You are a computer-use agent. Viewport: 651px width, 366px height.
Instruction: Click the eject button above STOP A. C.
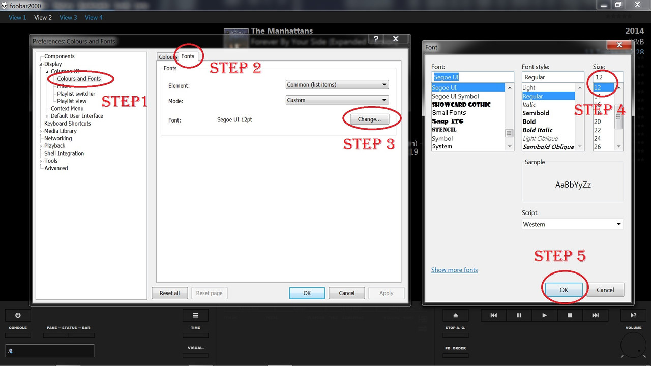pyautogui.click(x=456, y=315)
